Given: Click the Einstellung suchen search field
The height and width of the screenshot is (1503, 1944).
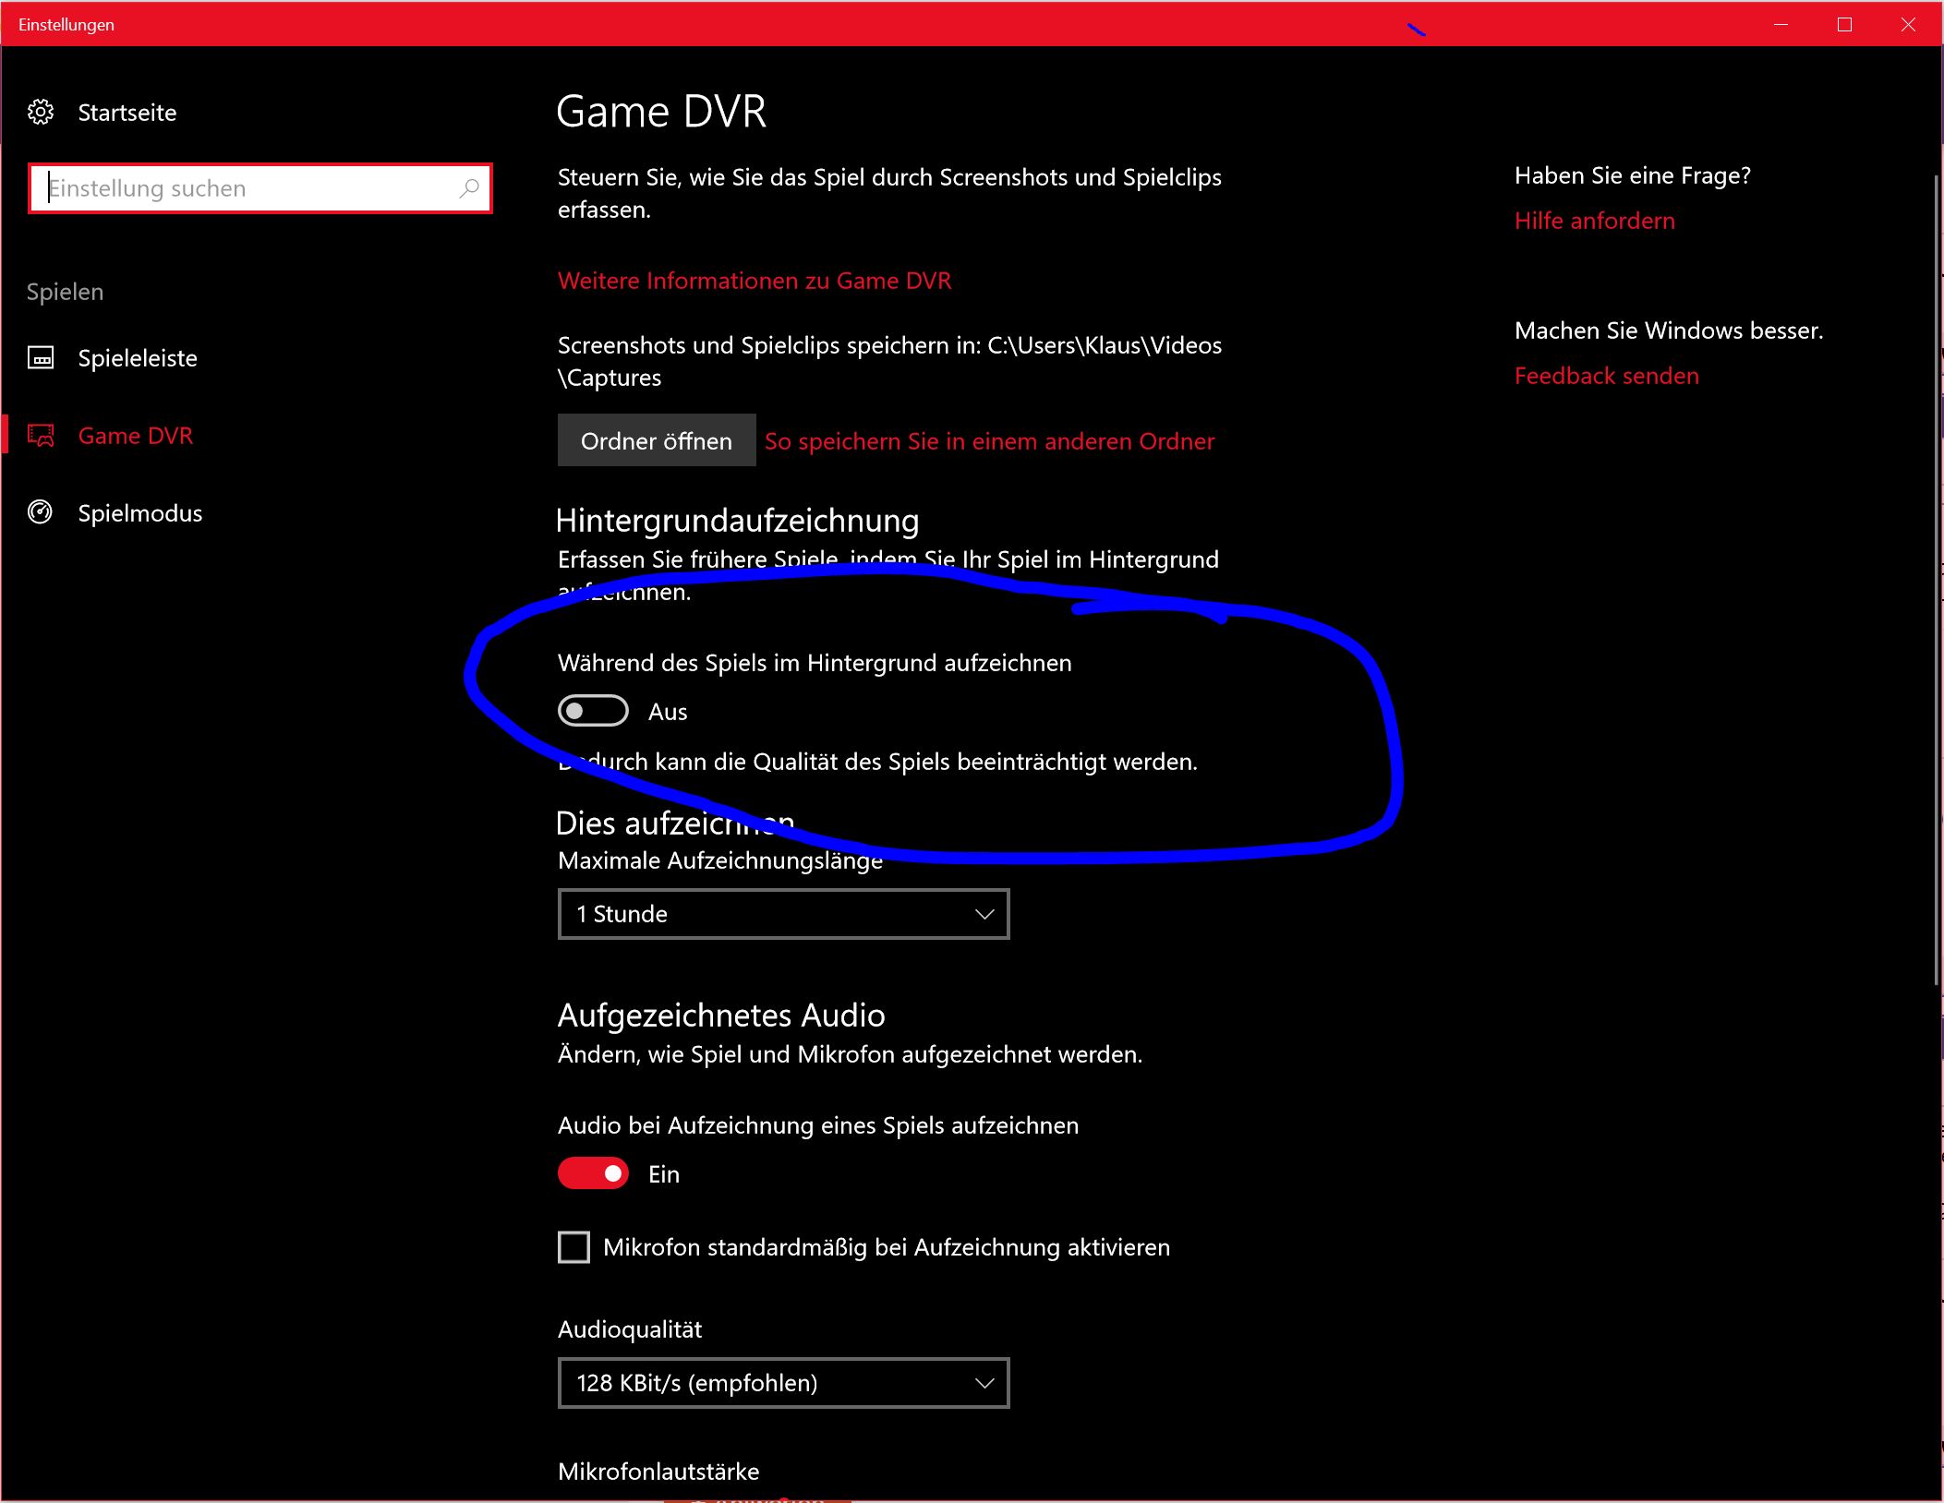Looking at the screenshot, I should tap(249, 188).
